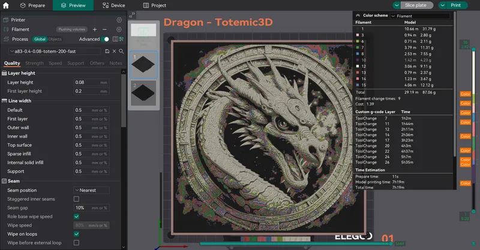
Task: Edit the Layer height value field
Action: pos(91,82)
